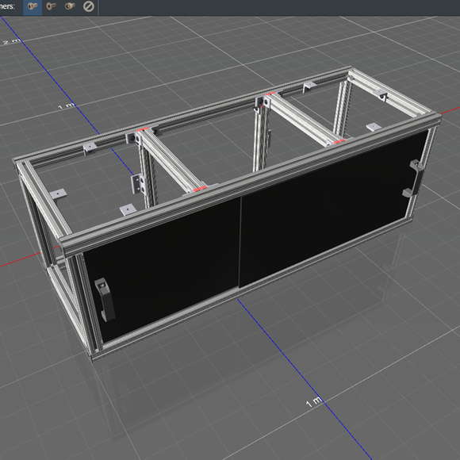Click the right door handle
This screenshot has height=460, width=460.
[x=414, y=178]
